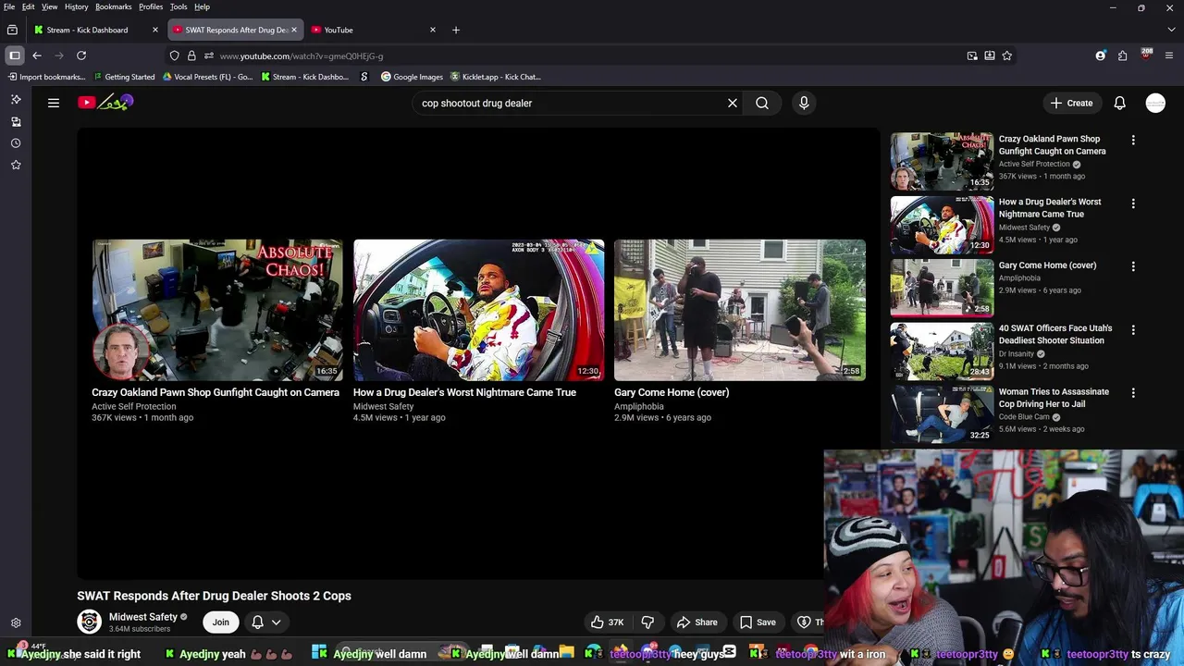Open Import bookmarks bookmark
This screenshot has height=666, width=1184.
click(x=46, y=77)
